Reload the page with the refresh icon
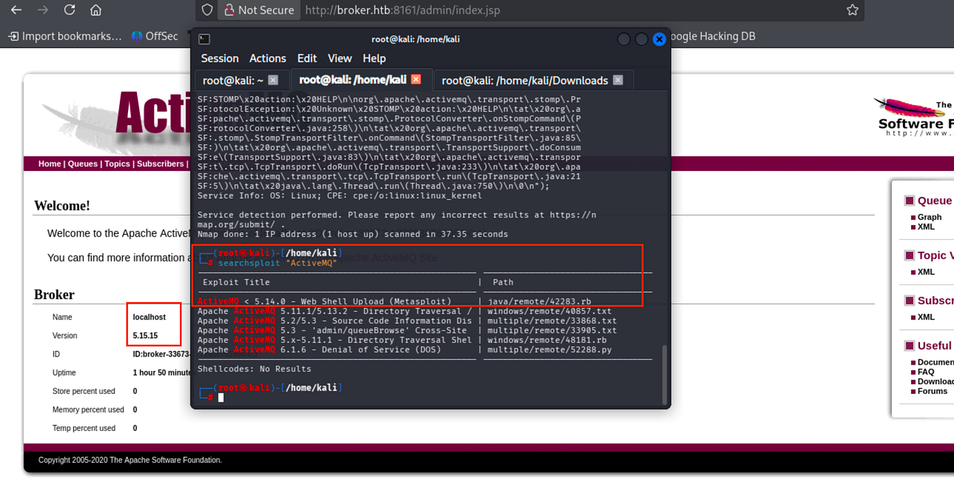This screenshot has width=954, height=499. pos(70,10)
